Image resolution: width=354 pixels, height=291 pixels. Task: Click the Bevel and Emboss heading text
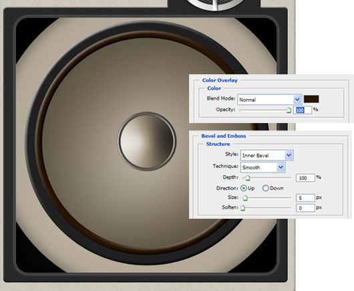coord(224,136)
